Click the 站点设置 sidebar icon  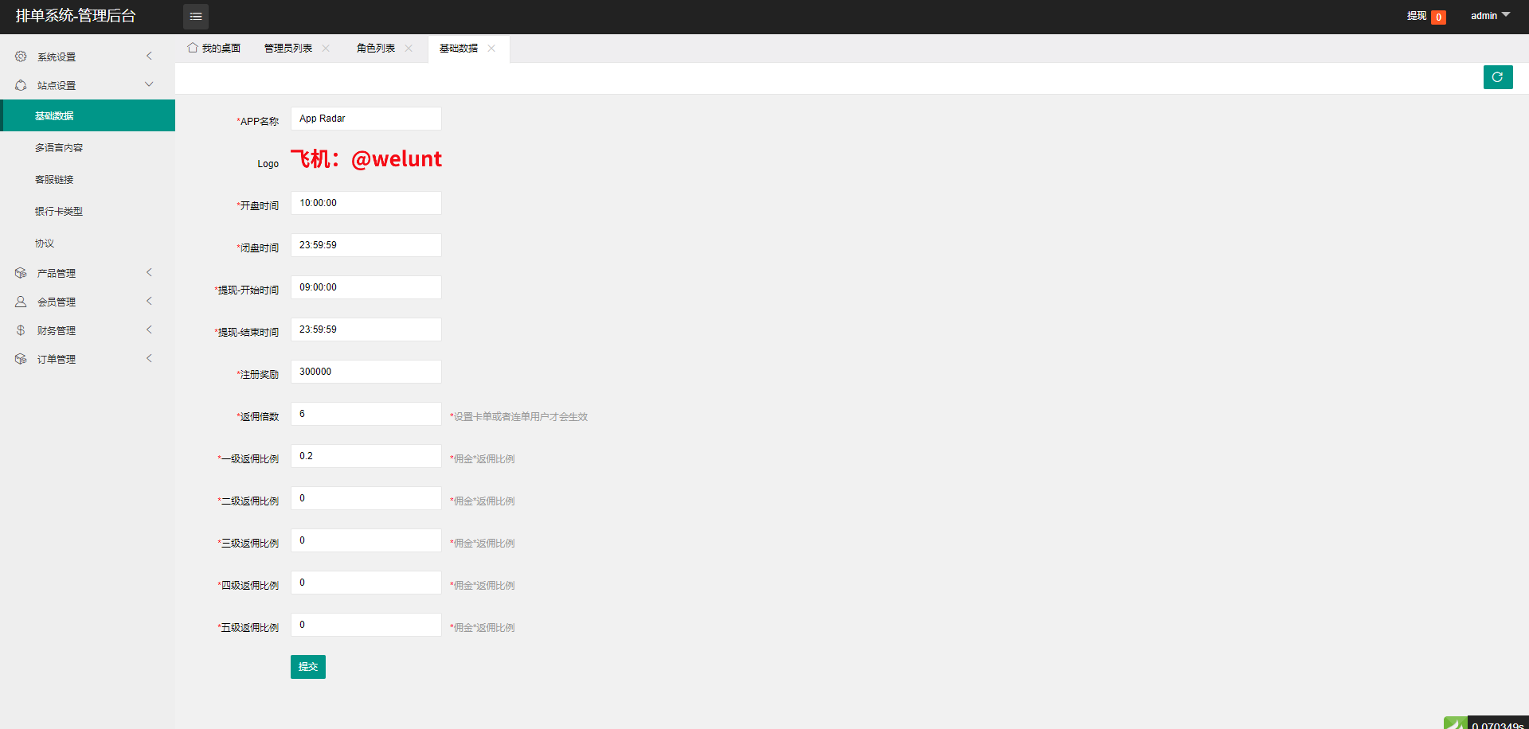tap(21, 85)
